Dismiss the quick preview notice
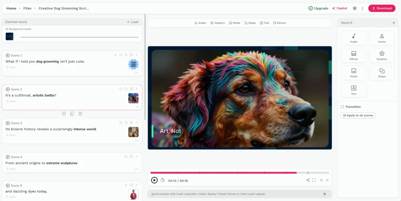This screenshot has width=401, height=201. pos(325,194)
